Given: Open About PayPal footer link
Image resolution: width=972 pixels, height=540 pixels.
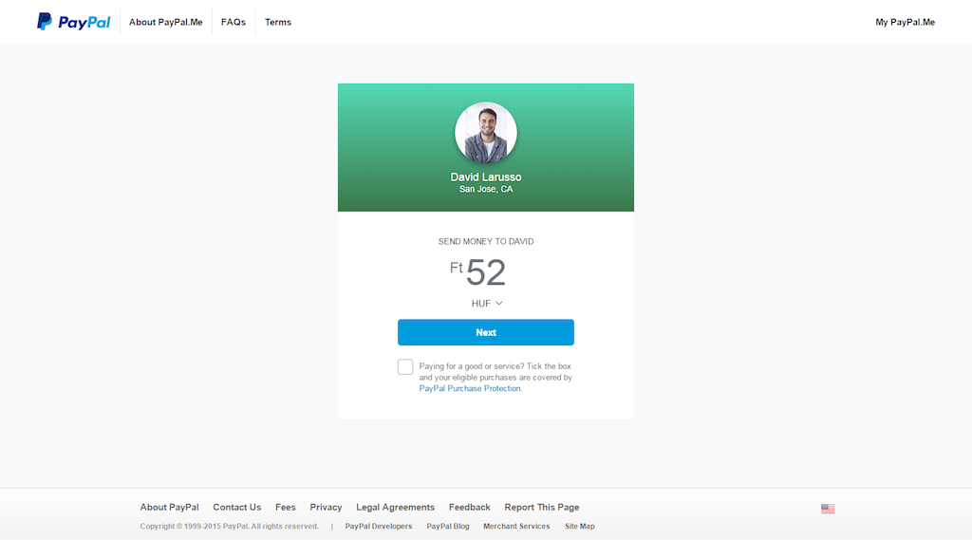Looking at the screenshot, I should tap(170, 507).
